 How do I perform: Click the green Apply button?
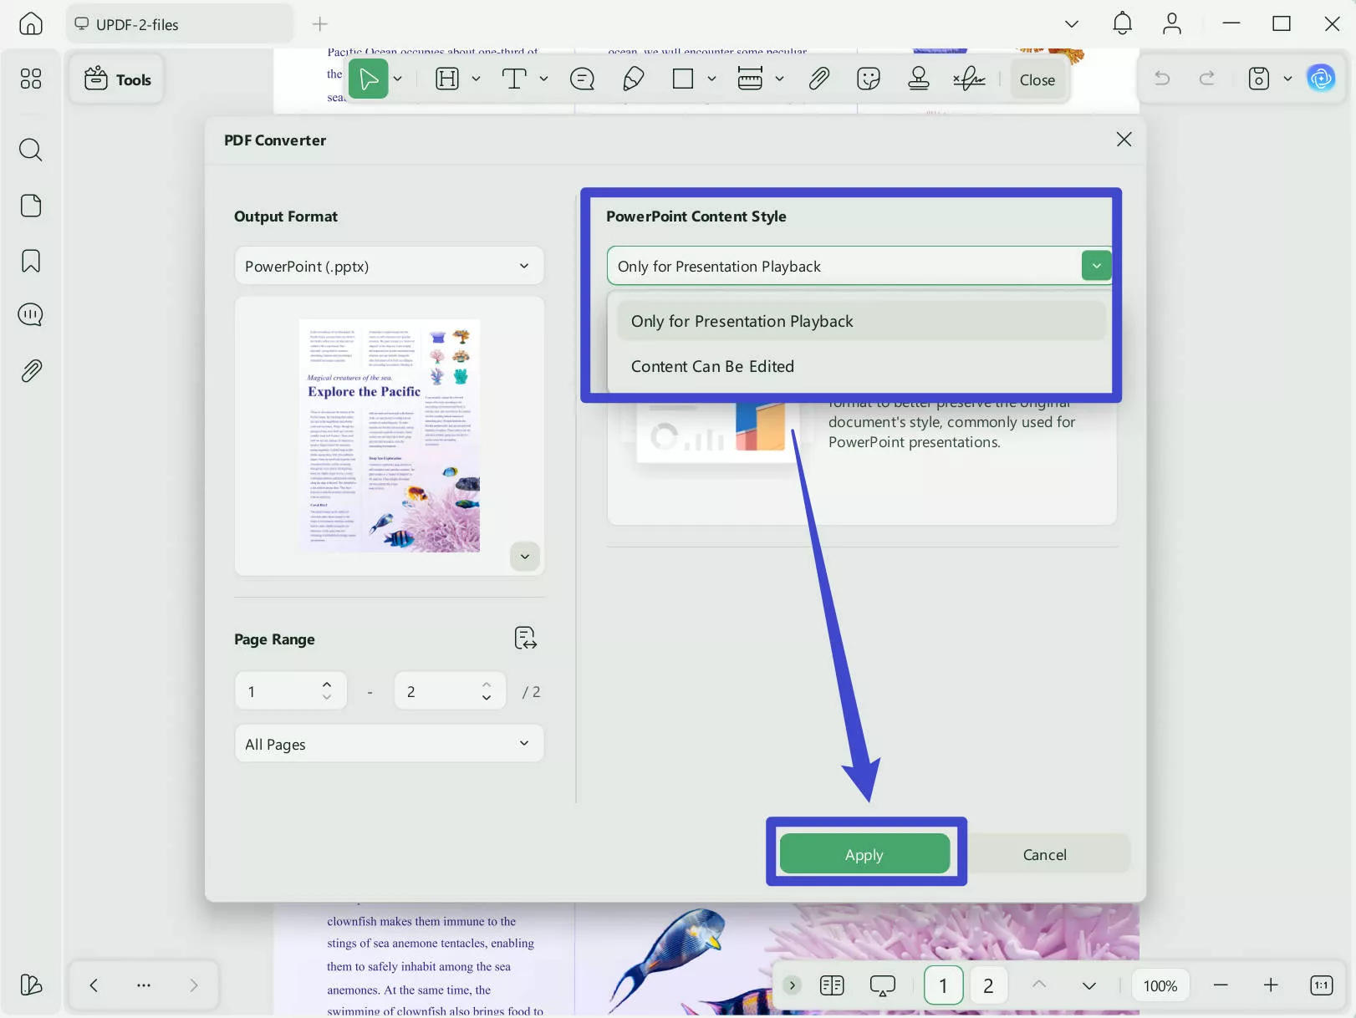[x=864, y=854]
